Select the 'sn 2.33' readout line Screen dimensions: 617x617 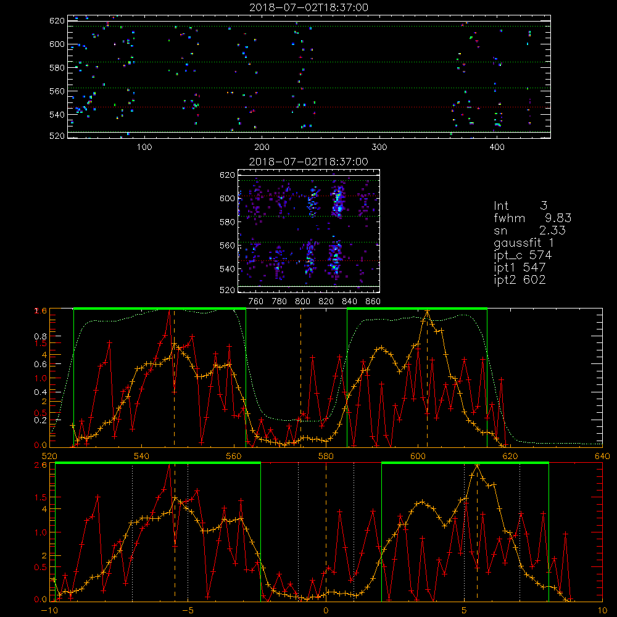(529, 230)
